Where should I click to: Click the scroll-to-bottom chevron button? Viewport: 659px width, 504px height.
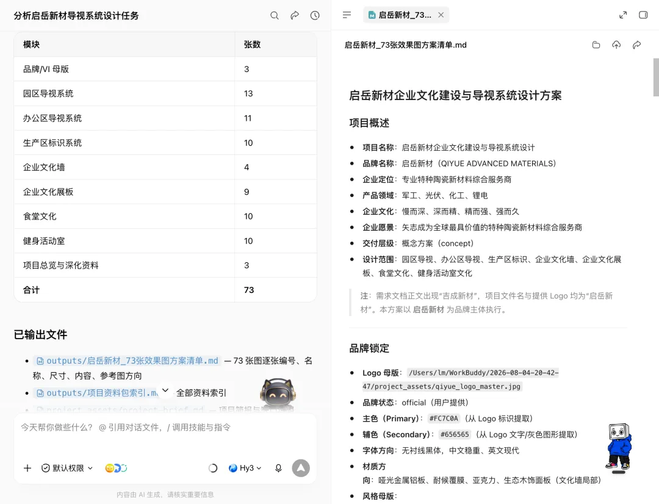tap(165, 390)
